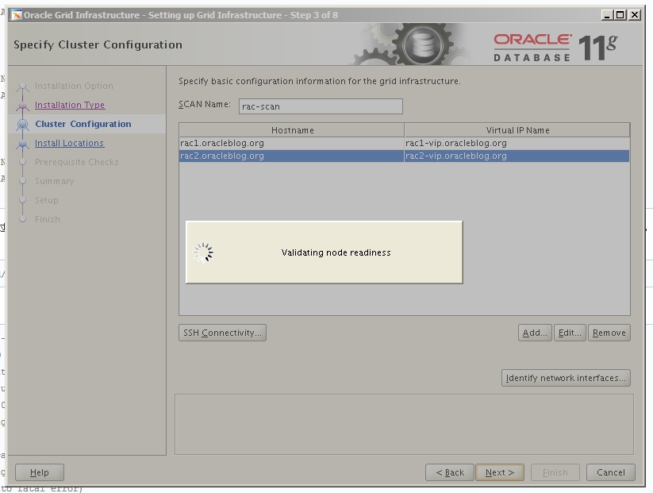This screenshot has width=653, height=493.
Task: Click the Setup step label
Action: point(47,200)
